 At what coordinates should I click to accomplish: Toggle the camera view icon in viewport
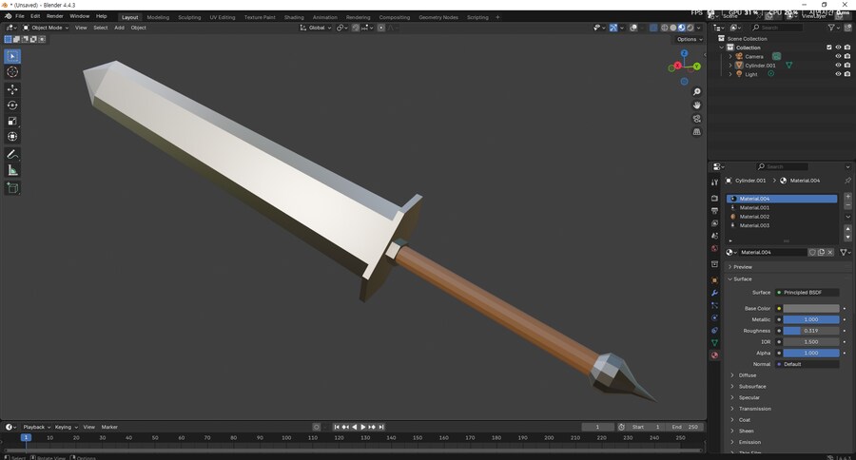click(x=696, y=119)
